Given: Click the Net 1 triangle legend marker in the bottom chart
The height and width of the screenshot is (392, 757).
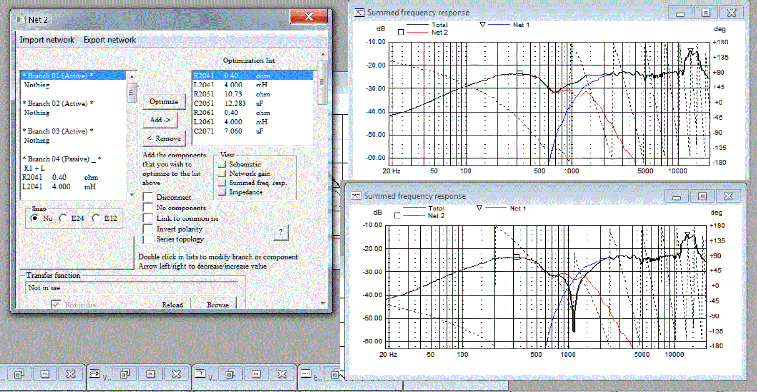Looking at the screenshot, I should tap(479, 208).
